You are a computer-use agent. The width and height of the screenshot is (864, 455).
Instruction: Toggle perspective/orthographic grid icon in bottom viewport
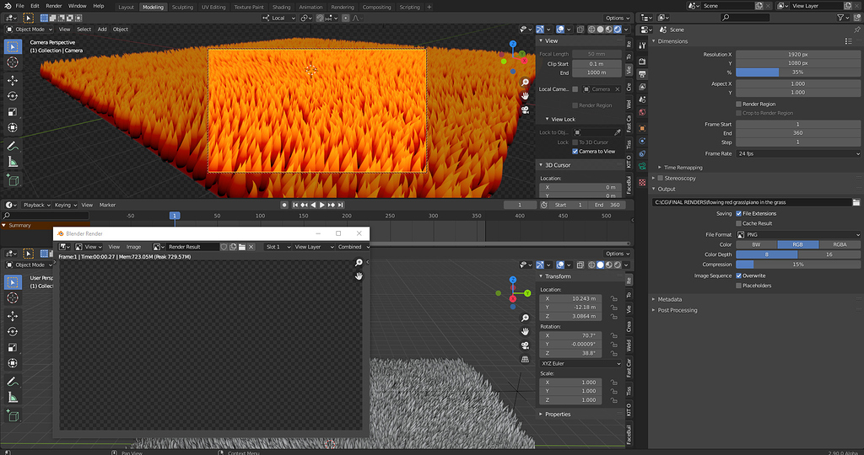pos(525,359)
